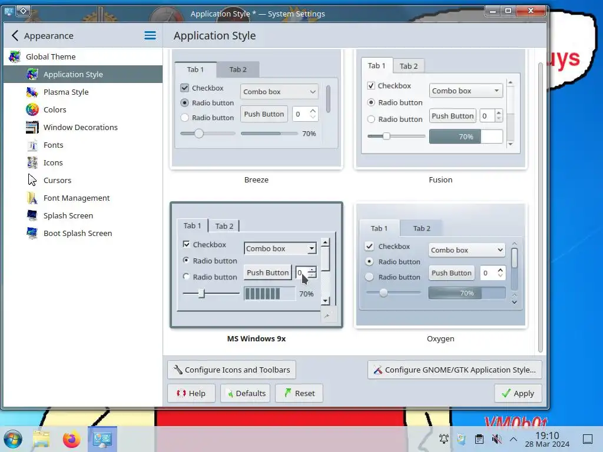Toggle the Checkbox in the Breeze preview

pyautogui.click(x=185, y=88)
